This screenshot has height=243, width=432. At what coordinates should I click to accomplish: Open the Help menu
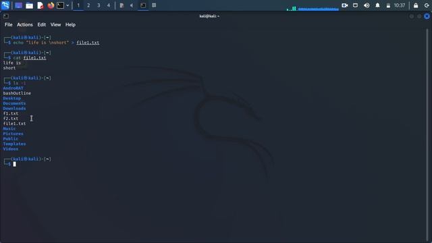pos(70,25)
